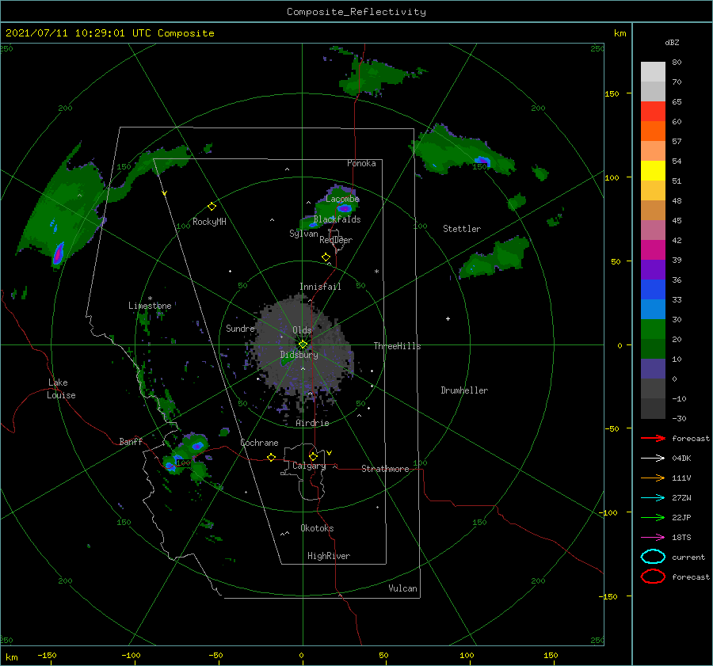Click the Strathmore label
Viewport: 713px width, 666px height.
click(385, 469)
